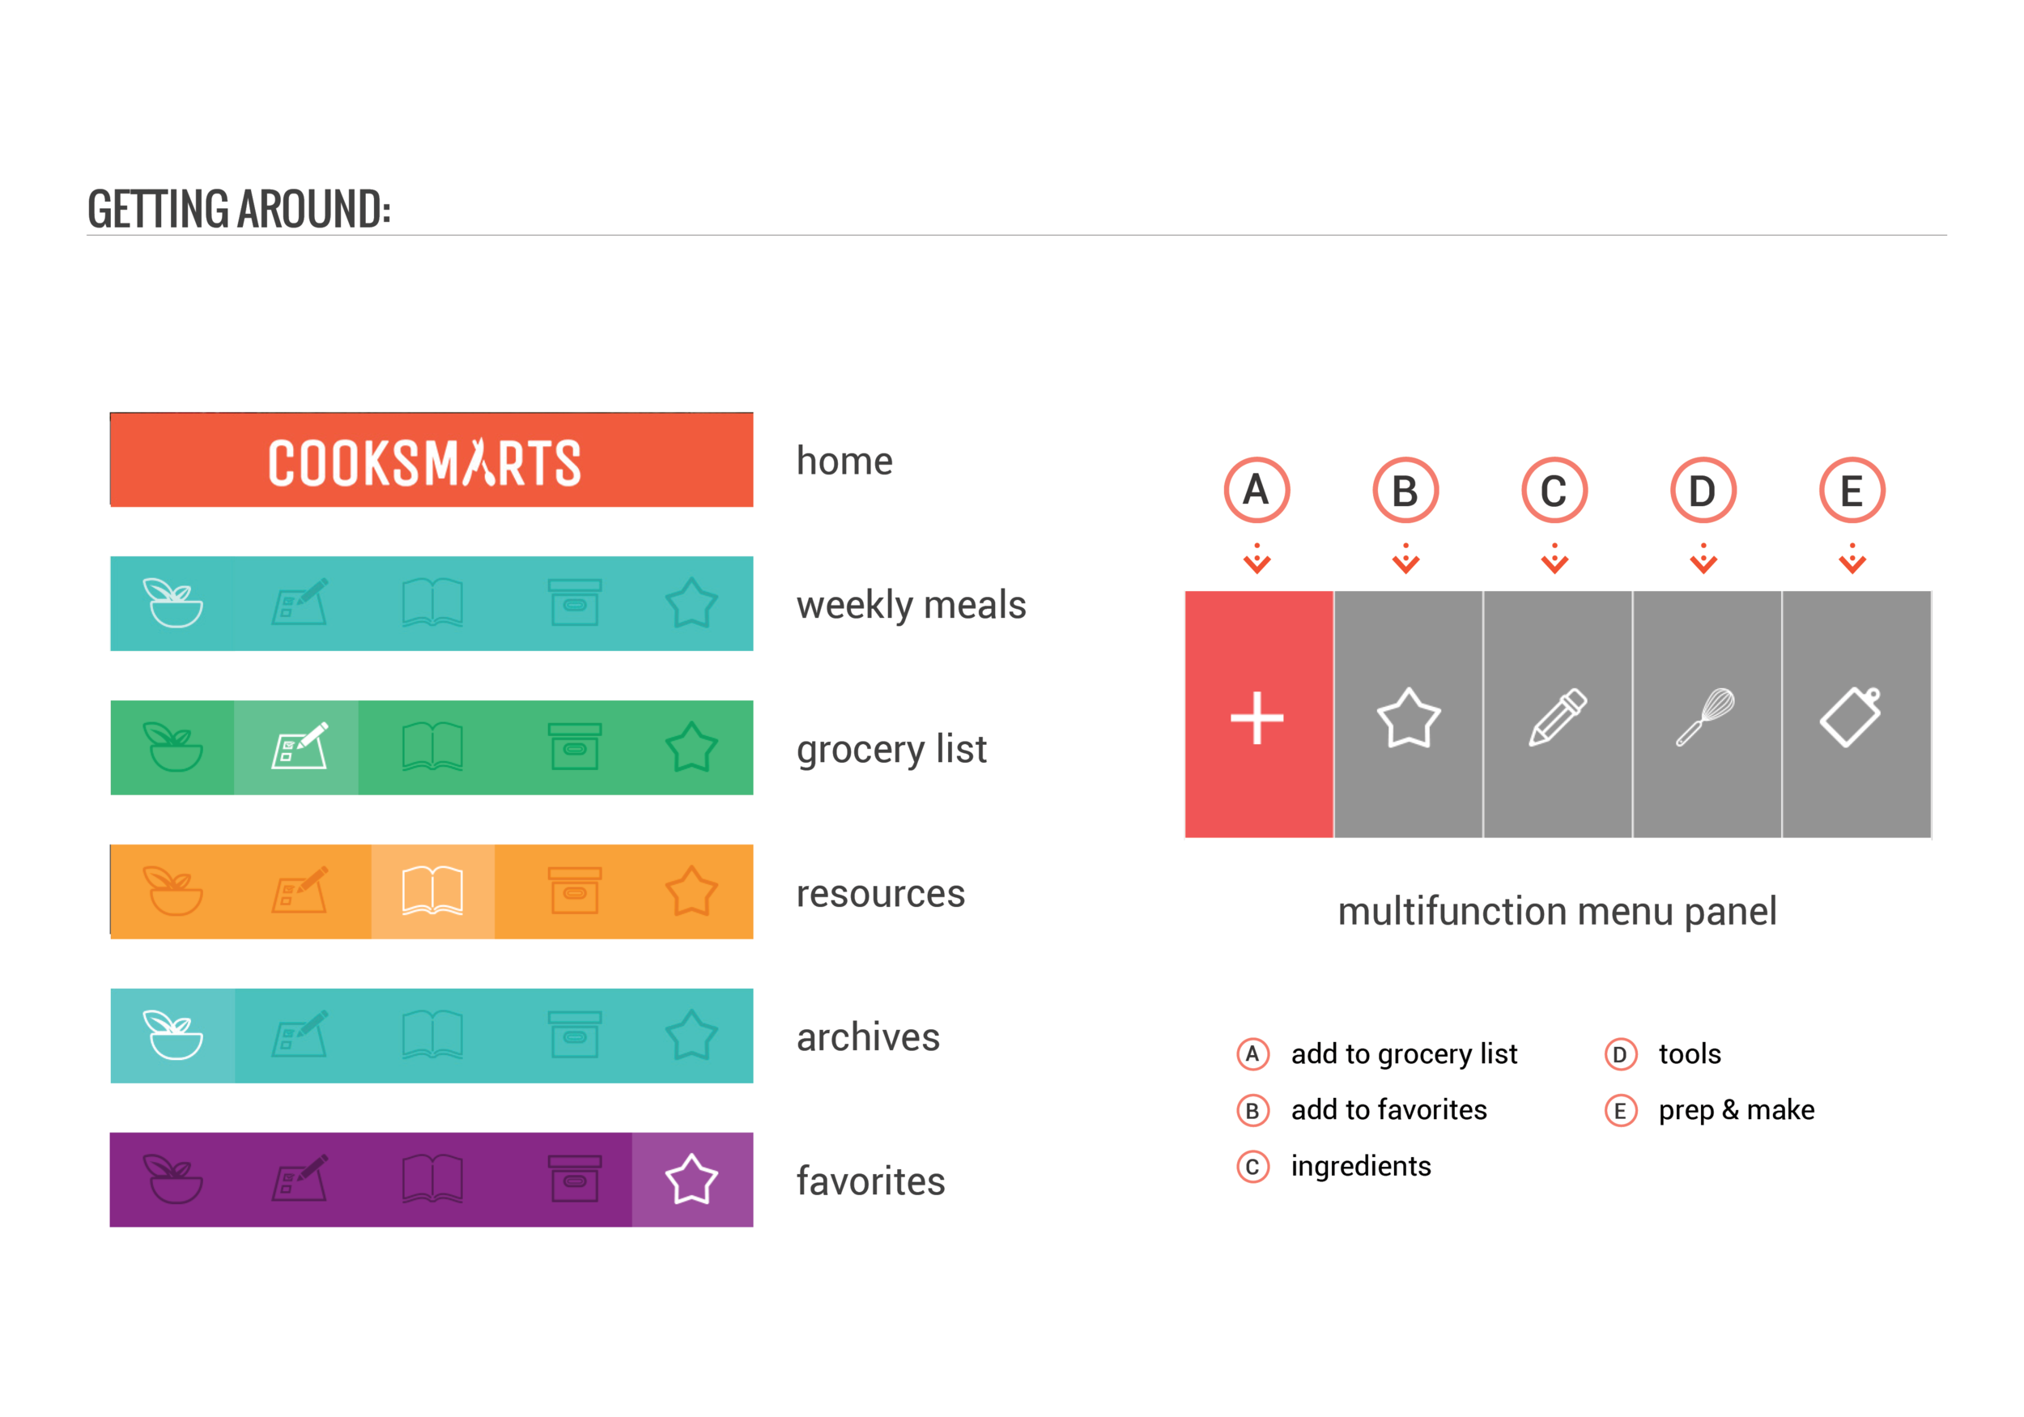This screenshot has width=2024, height=1417.
Task: Click open book icon in the weekly meals bar
Action: [x=432, y=603]
